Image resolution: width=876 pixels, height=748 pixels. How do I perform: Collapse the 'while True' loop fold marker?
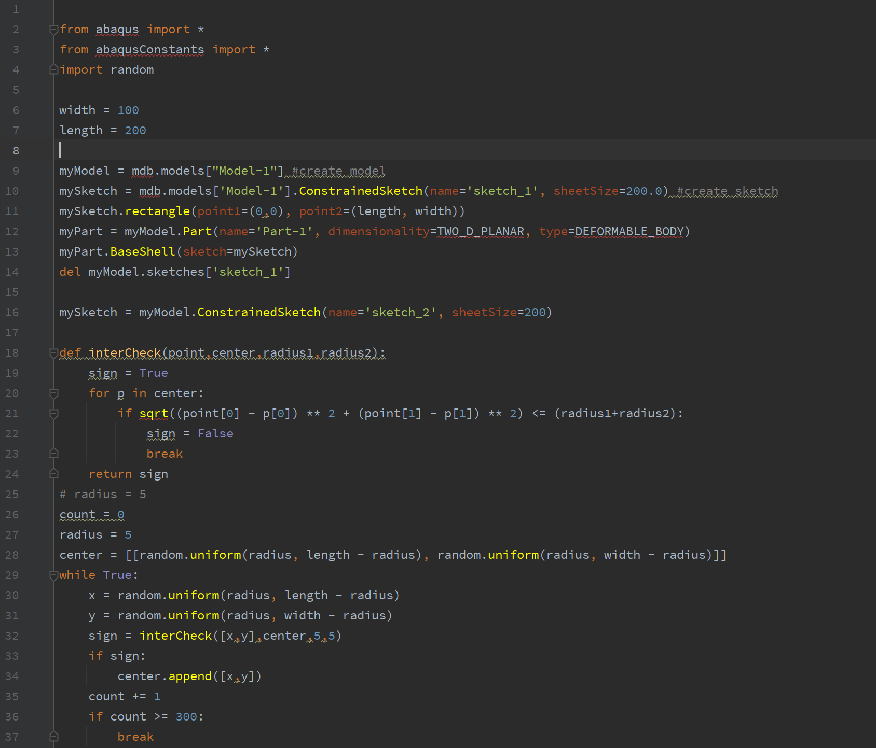click(x=53, y=575)
